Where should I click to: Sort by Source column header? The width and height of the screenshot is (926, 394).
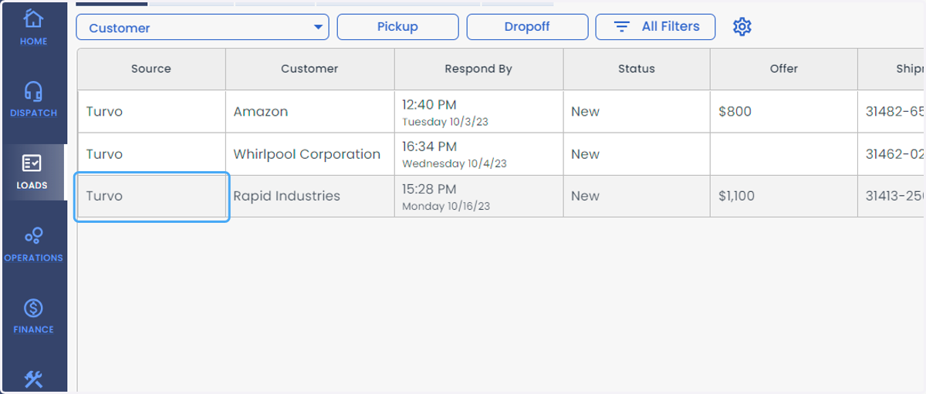[x=151, y=69]
